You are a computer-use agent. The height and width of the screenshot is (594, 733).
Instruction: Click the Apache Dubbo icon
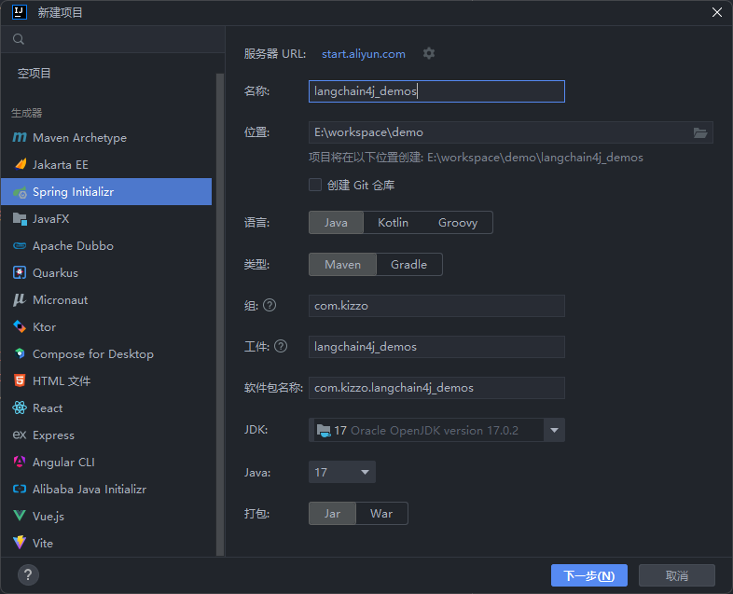point(20,246)
